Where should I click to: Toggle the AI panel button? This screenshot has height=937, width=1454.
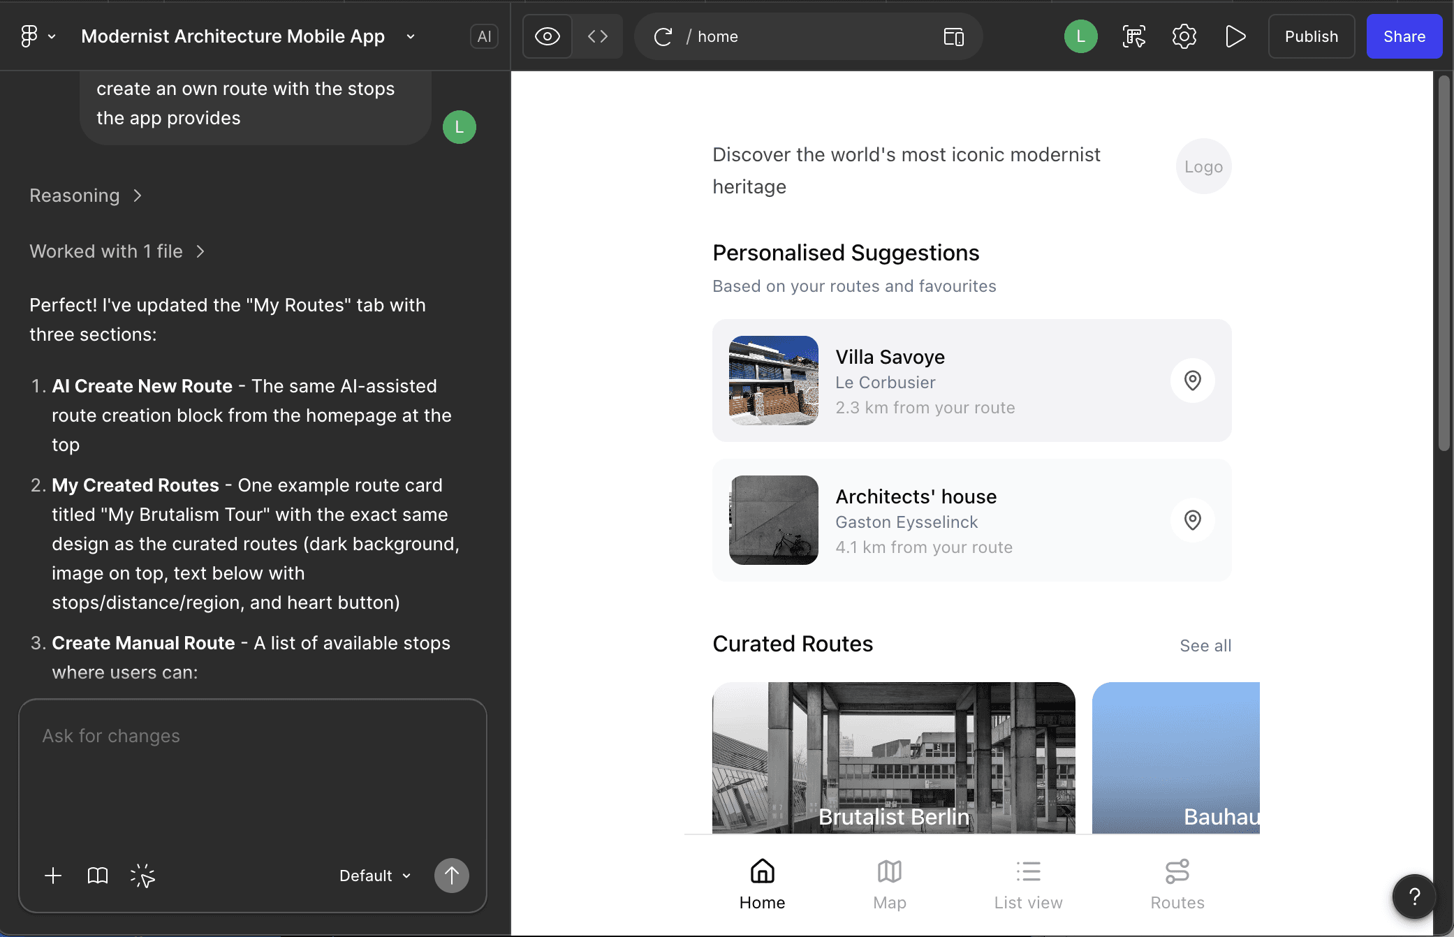[x=484, y=36]
